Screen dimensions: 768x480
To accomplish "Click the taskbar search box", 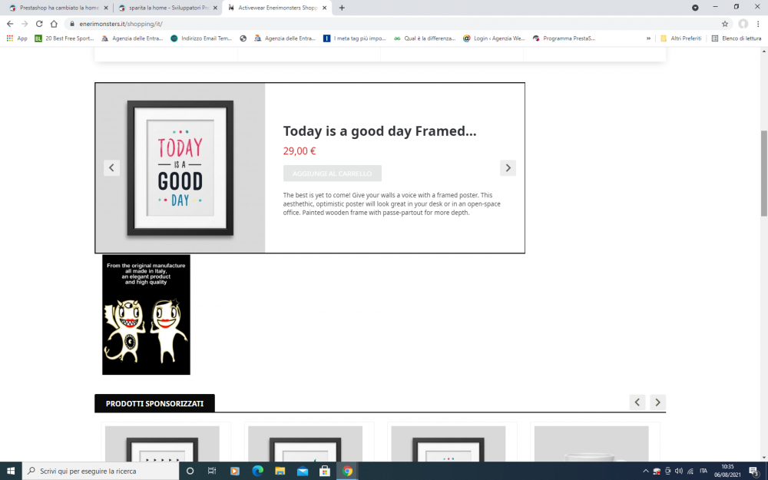I will point(101,471).
